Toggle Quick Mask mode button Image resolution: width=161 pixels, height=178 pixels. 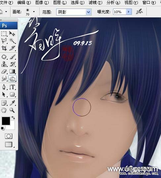9,136
